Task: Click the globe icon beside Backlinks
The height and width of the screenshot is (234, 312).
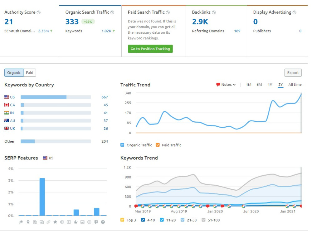Action: 214,12
